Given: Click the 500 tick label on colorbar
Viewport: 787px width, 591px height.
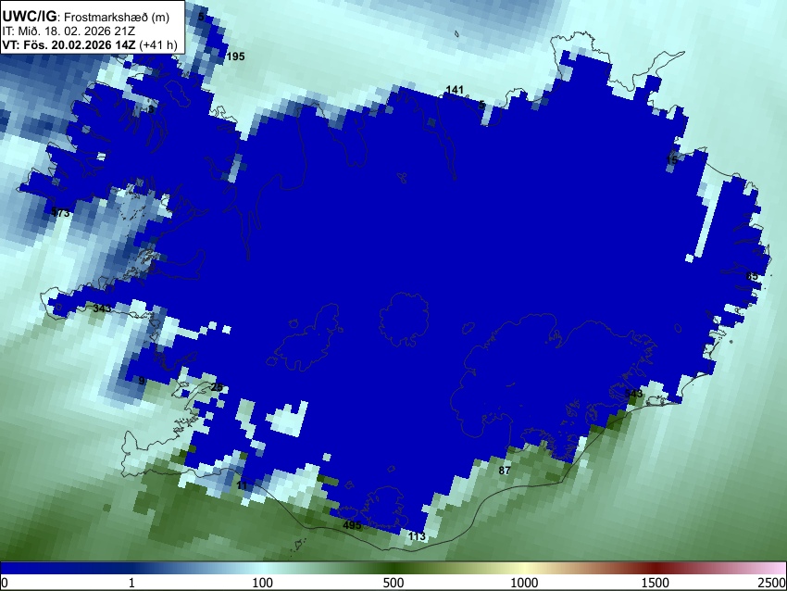Looking at the screenshot, I should [x=393, y=583].
